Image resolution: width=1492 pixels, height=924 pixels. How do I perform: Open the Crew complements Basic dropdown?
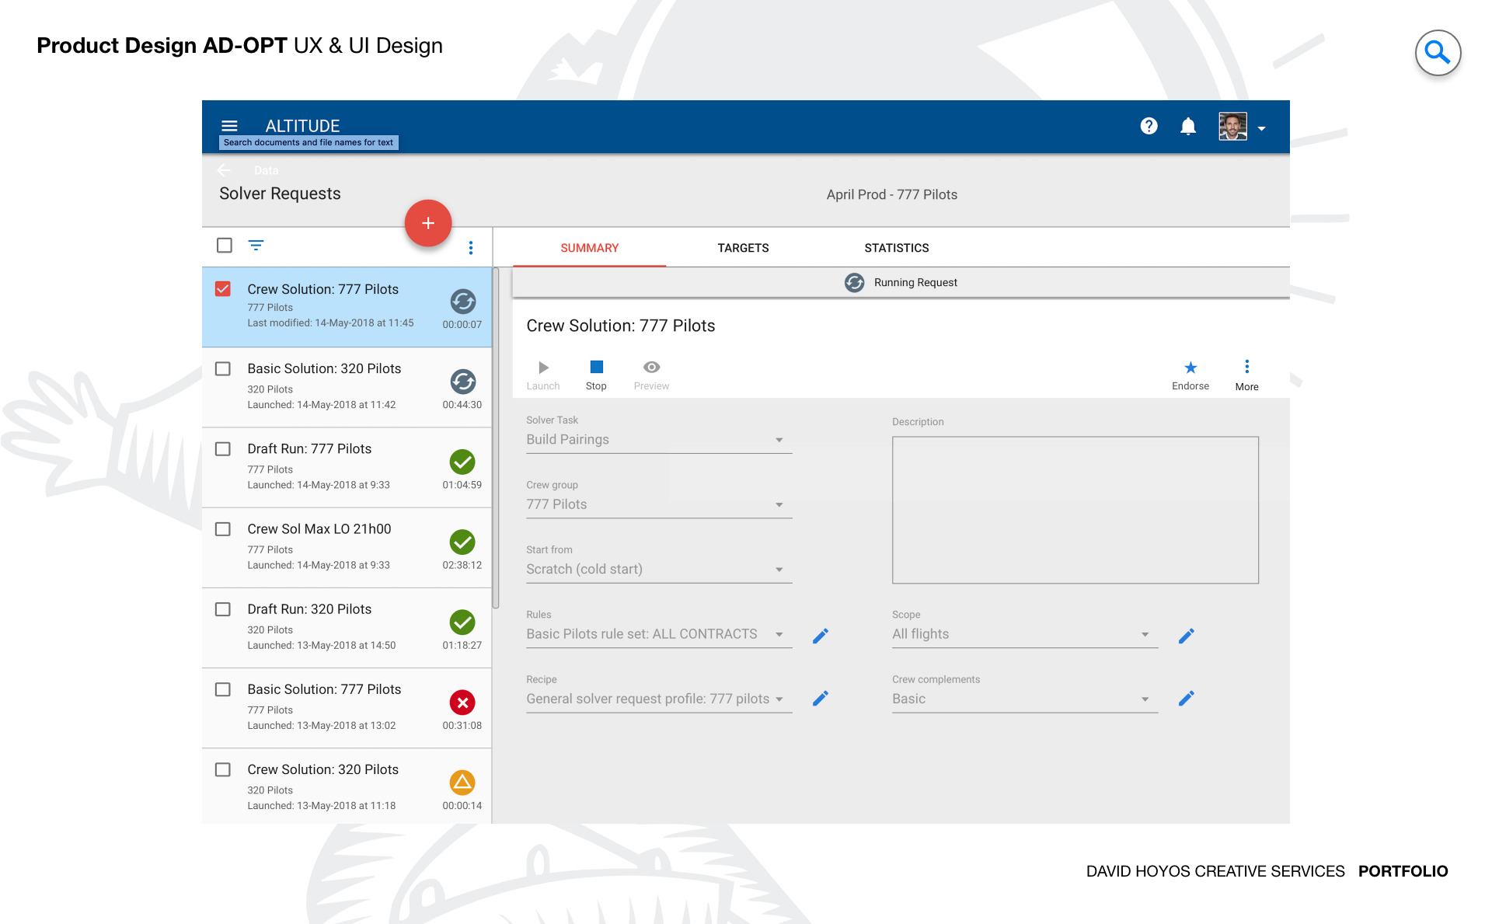1025,699
